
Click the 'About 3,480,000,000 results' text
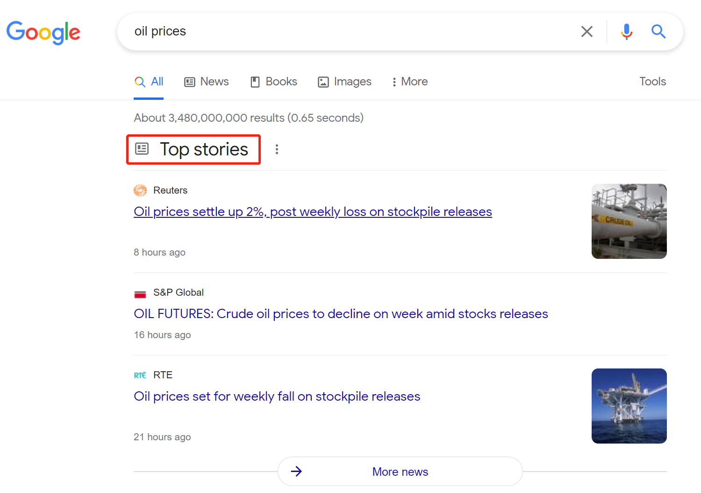(x=249, y=118)
